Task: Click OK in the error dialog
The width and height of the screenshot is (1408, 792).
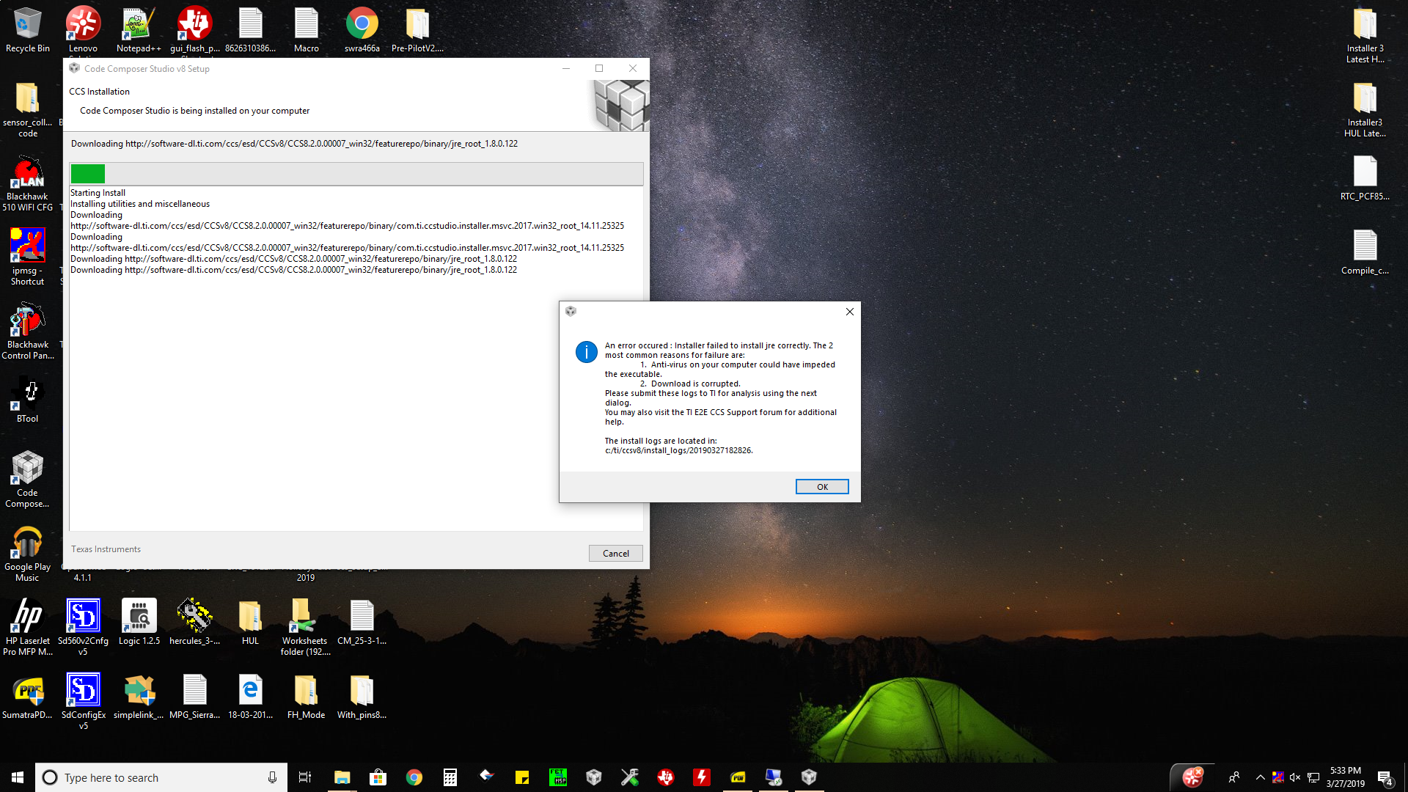Action: click(821, 487)
